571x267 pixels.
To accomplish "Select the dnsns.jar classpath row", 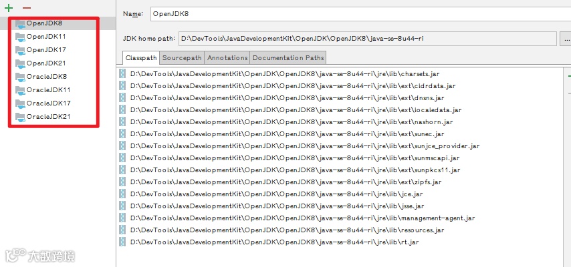I will (x=340, y=98).
